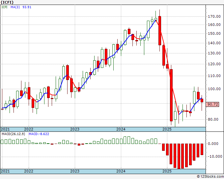
Task: Click 2024 on the price chart time axis
Action: pyautogui.click(x=121, y=129)
